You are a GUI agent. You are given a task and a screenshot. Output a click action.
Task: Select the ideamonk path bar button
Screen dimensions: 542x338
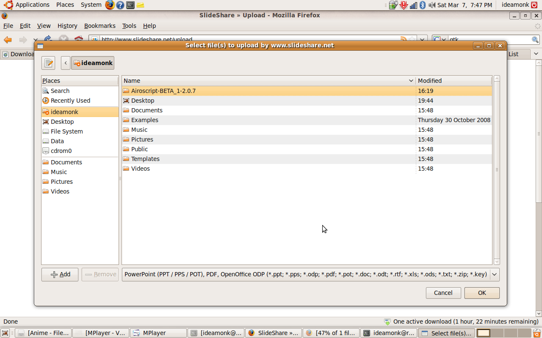(x=93, y=63)
